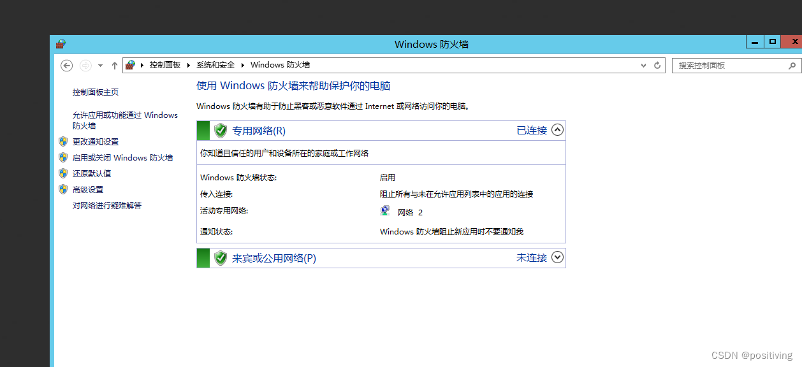Click the search magnifier icon
802x367 pixels.
[x=792, y=65]
